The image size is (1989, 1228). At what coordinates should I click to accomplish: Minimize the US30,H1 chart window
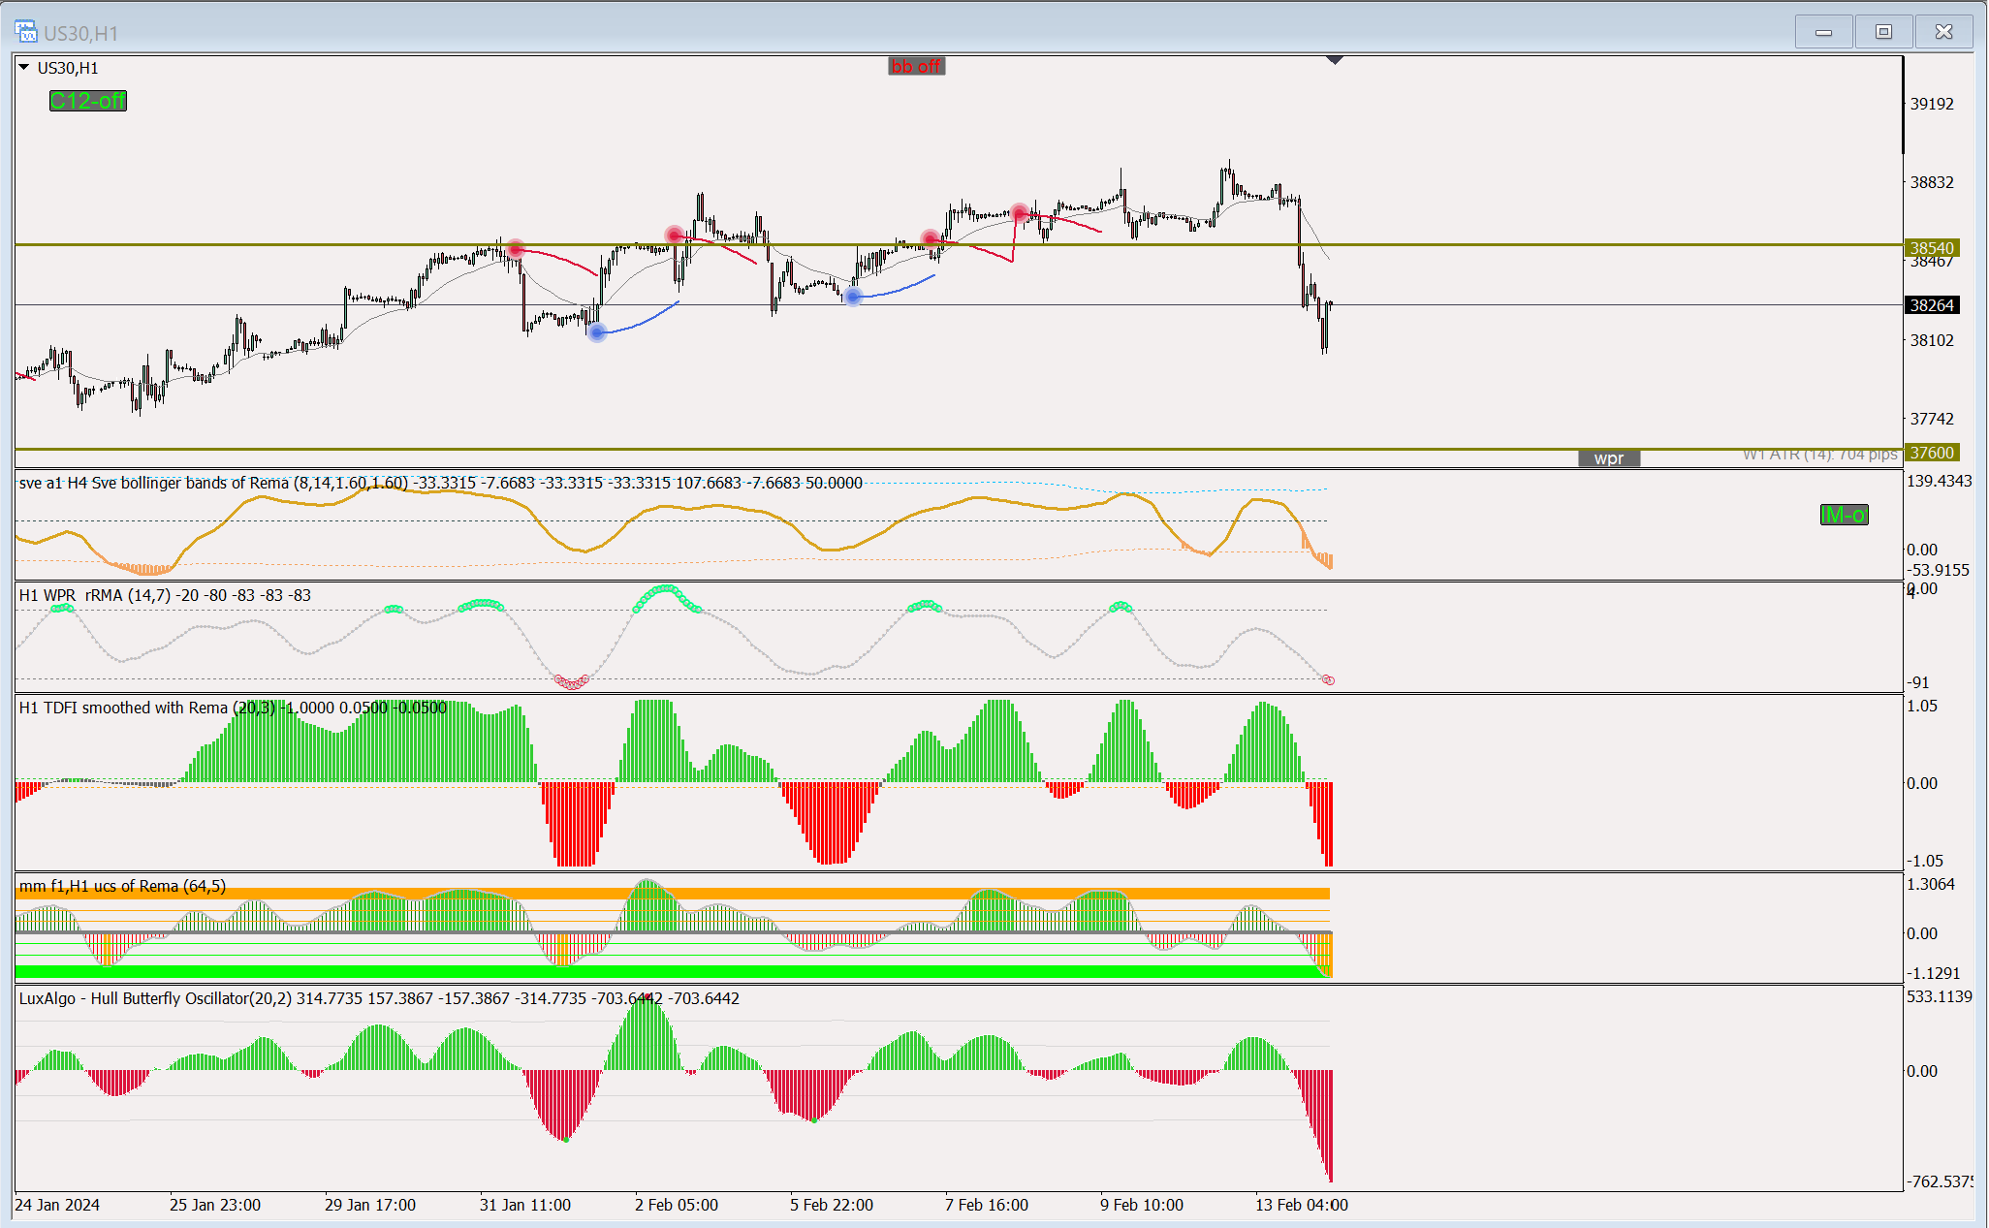1823,32
